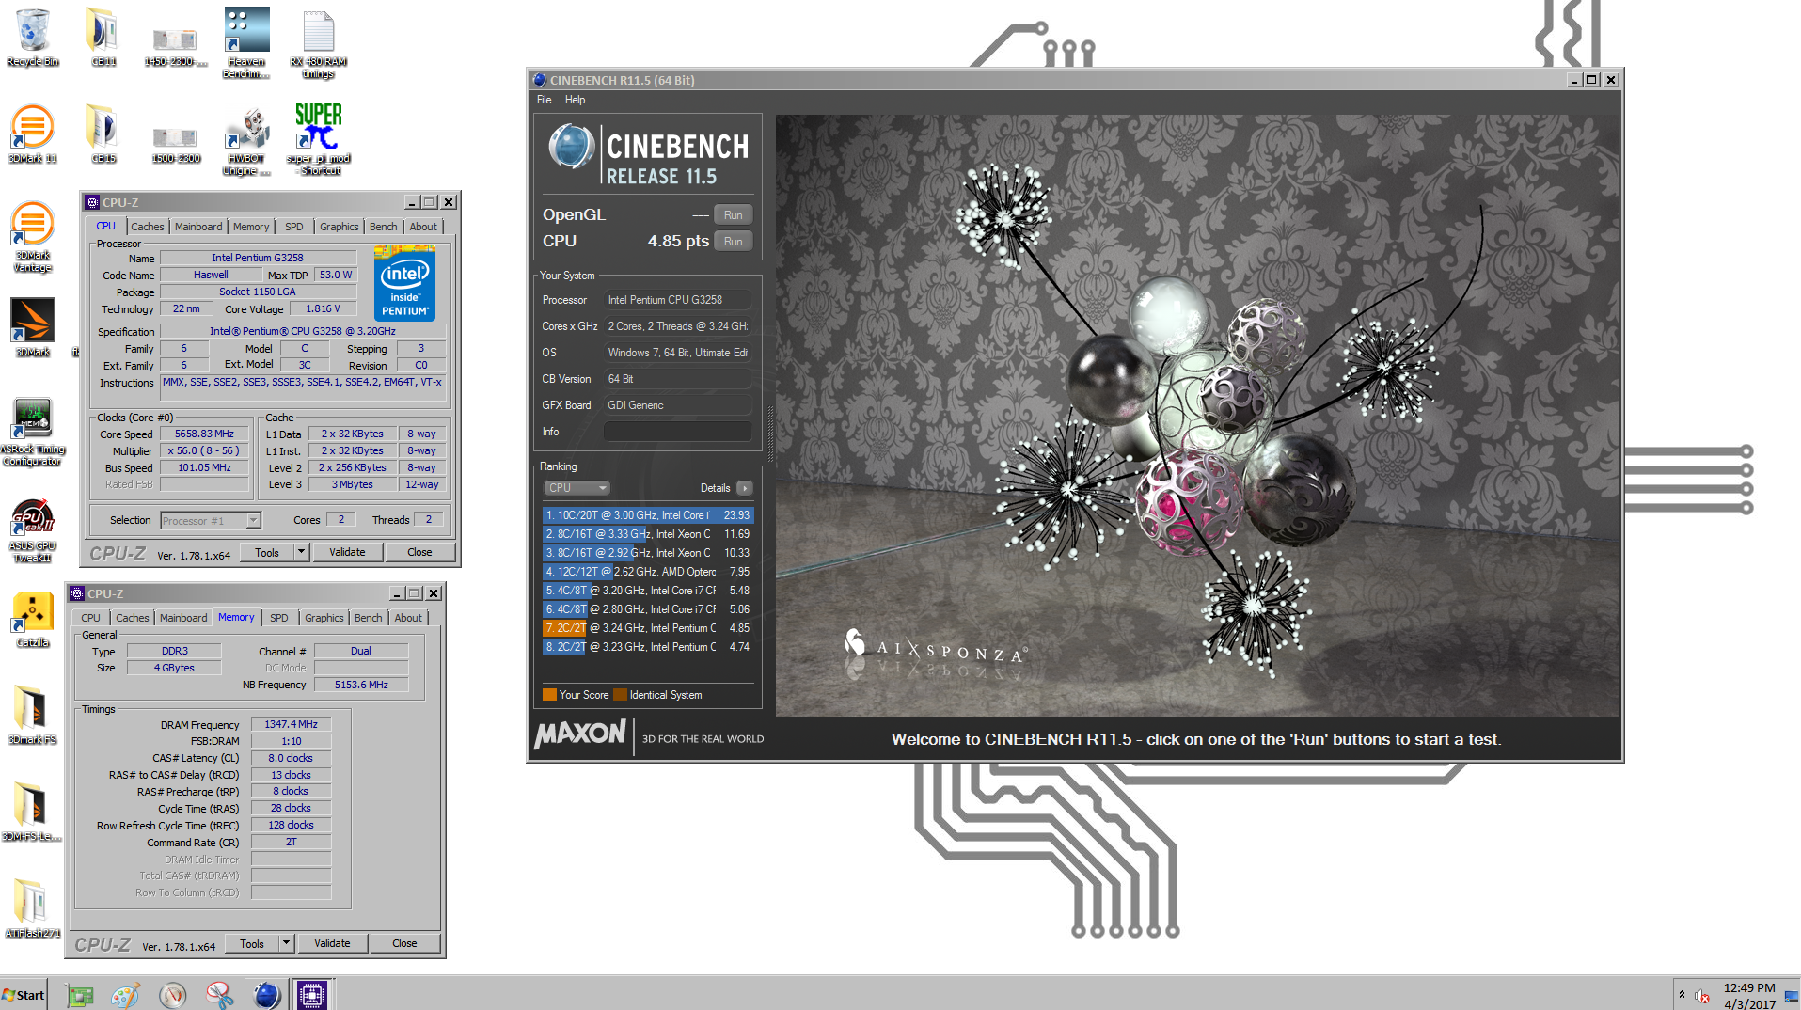The width and height of the screenshot is (1801, 1010).
Task: Open the GB15 folder on desktop
Action: pyautogui.click(x=103, y=134)
